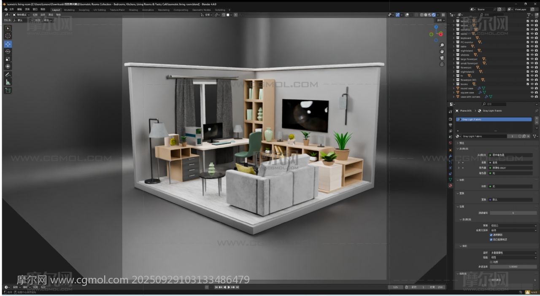Select the Annotate pencil tool
Image resolution: width=540 pixels, height=296 pixels.
8,74
